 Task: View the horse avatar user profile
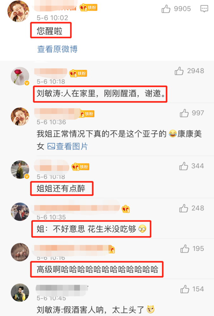pos(20,252)
